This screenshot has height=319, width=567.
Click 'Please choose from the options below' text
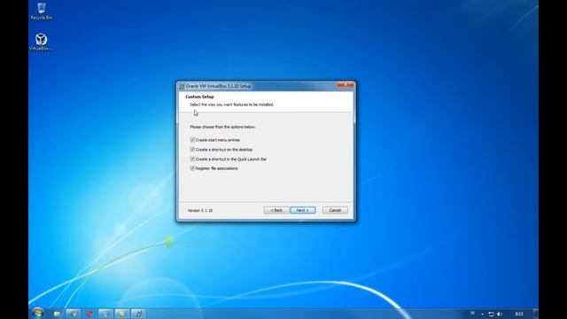point(222,127)
